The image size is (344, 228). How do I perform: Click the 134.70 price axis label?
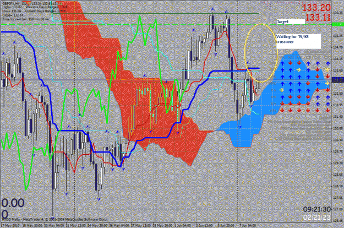click(338, 47)
